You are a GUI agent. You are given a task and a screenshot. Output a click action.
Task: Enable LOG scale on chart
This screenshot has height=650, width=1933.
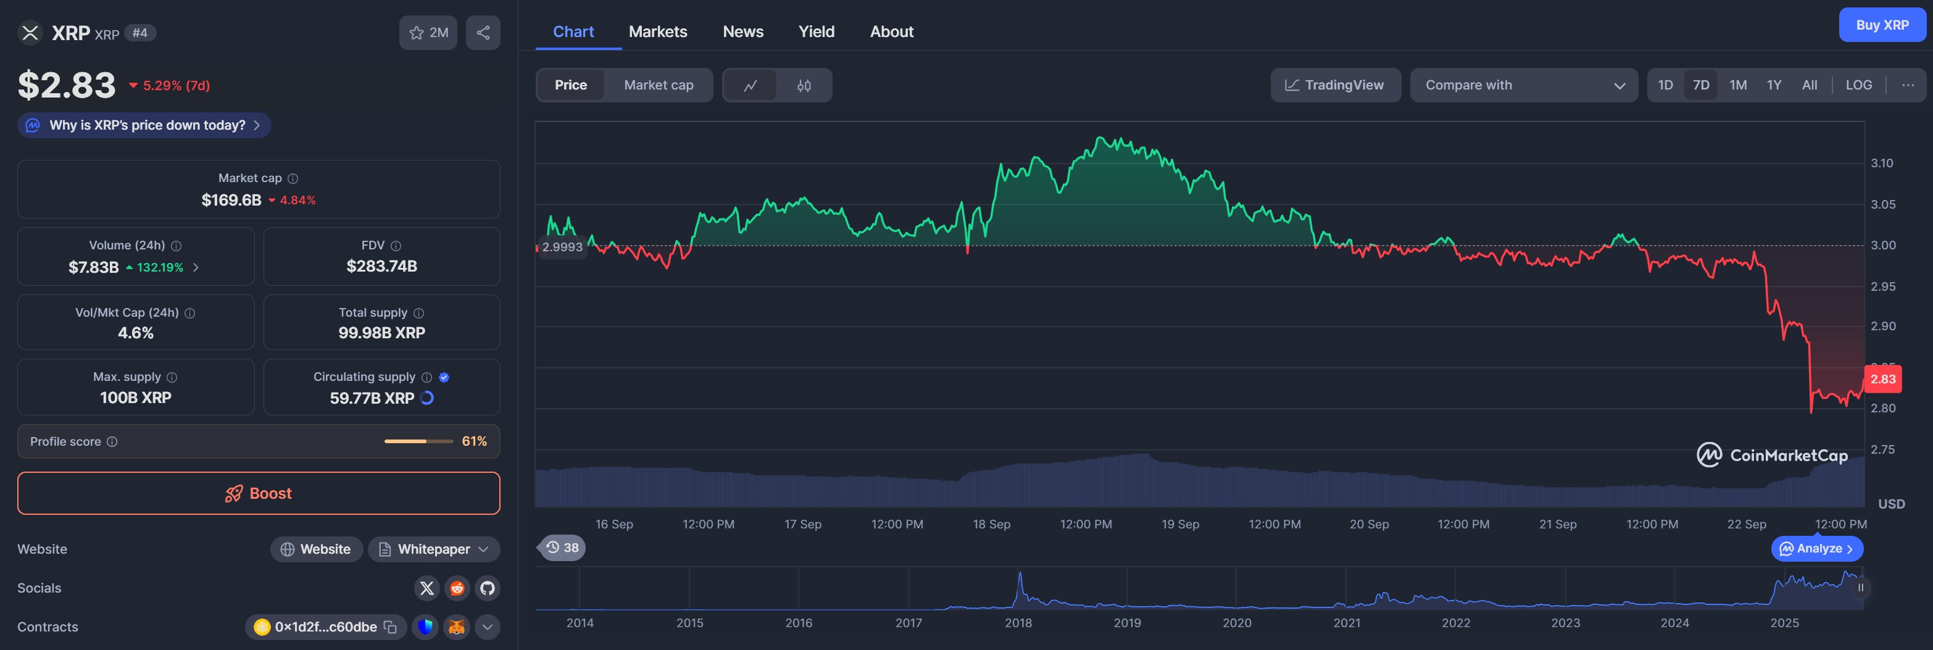tap(1858, 86)
